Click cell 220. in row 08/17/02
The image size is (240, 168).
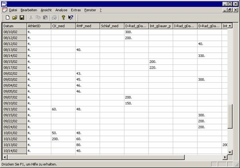click(x=161, y=68)
